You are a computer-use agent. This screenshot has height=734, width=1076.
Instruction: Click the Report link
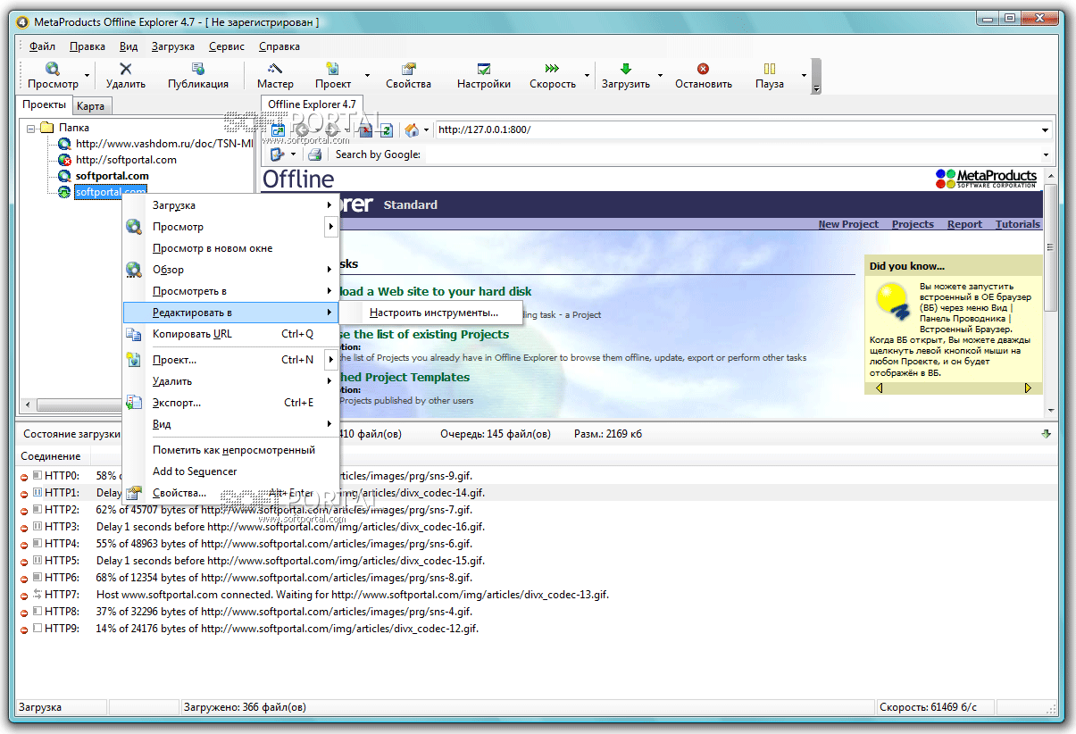pos(964,224)
